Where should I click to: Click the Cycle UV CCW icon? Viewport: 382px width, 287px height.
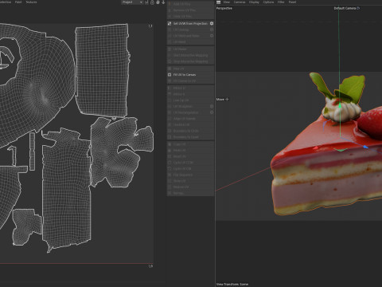coord(170,163)
